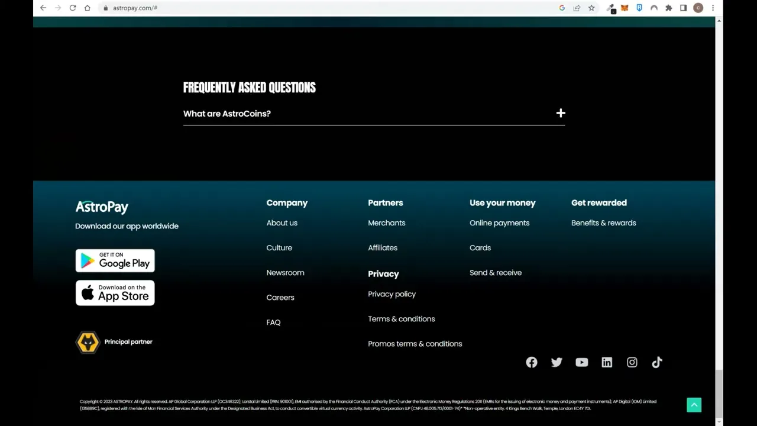Click the green back-to-top arrow button
The image size is (757, 426).
[694, 405]
